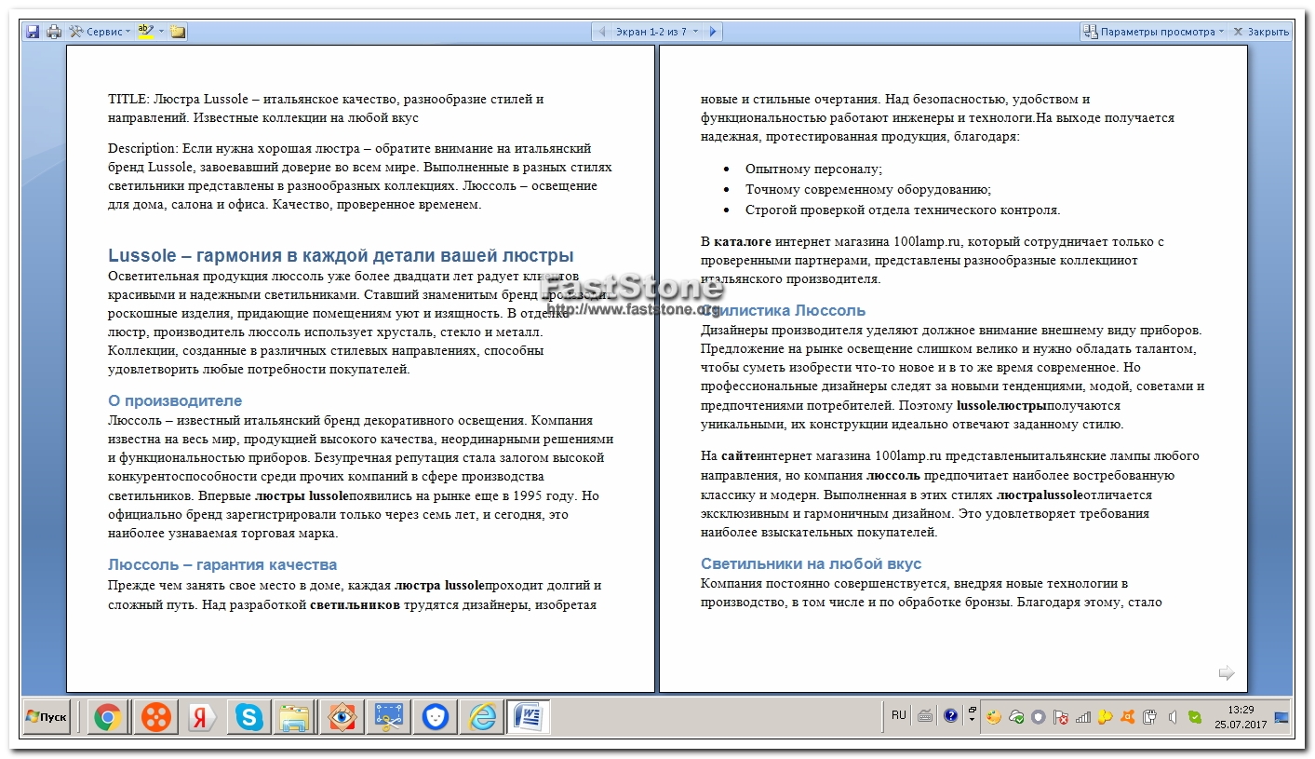Click the Description: paragraph start

(142, 148)
